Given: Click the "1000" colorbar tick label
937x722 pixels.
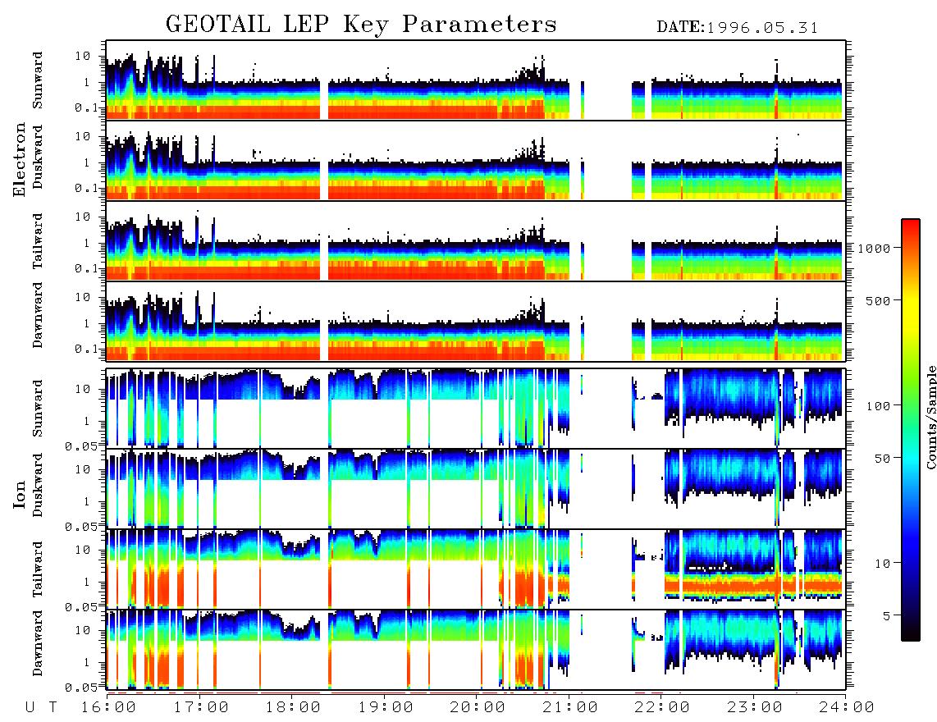Looking at the screenshot, I should (874, 248).
